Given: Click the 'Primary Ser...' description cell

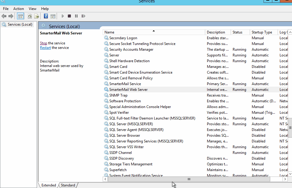Looking at the screenshot, I should coord(217,84).
